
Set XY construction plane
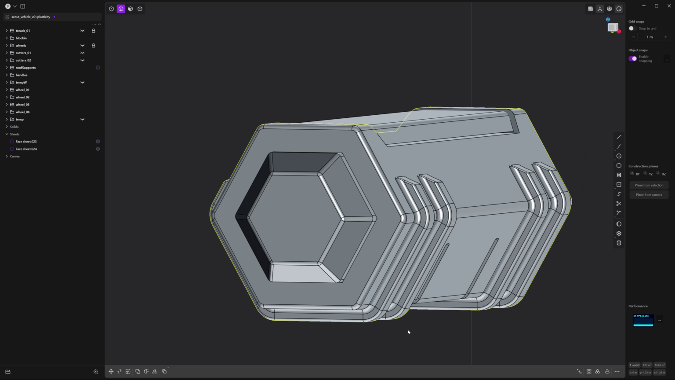pos(635,174)
